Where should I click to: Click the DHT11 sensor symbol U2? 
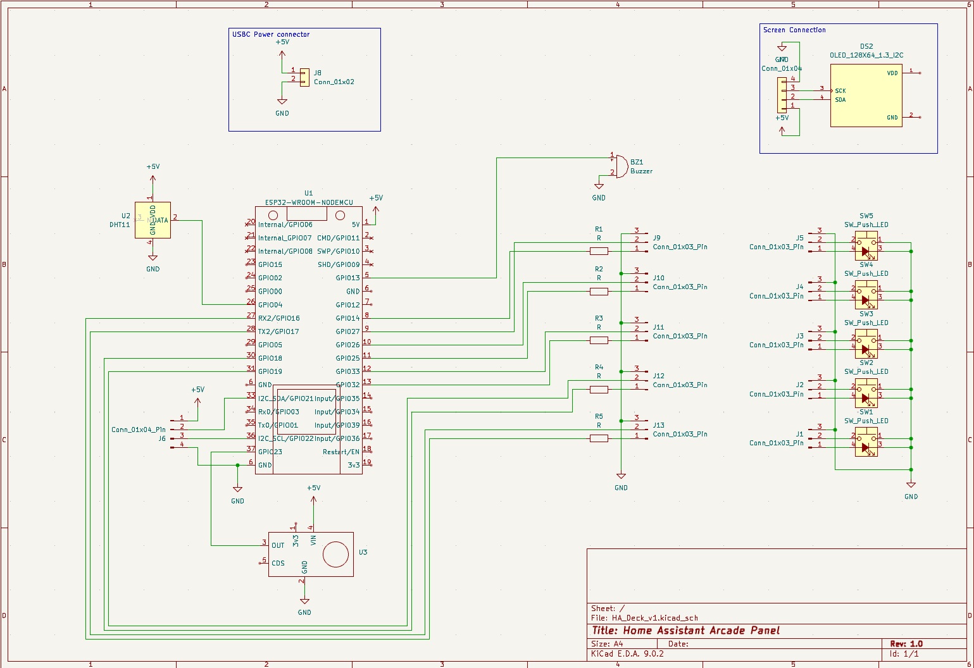152,220
